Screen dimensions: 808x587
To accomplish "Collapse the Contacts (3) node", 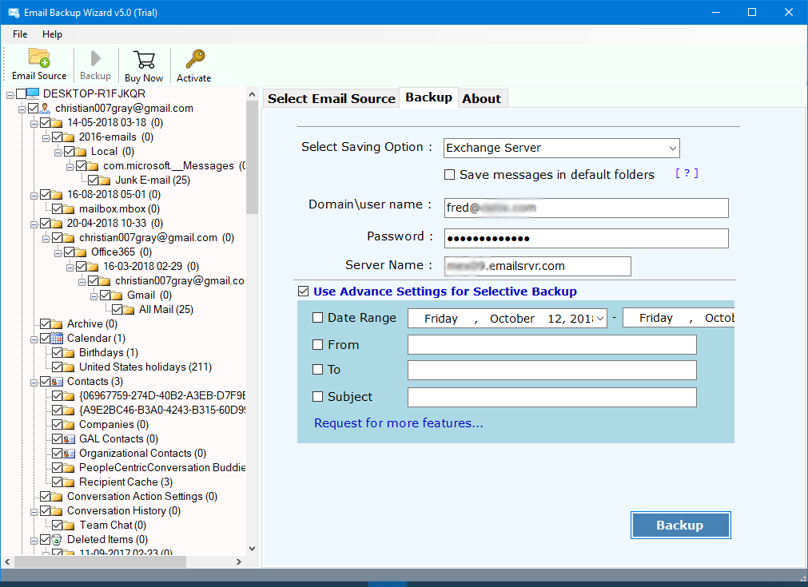I will point(34,383).
